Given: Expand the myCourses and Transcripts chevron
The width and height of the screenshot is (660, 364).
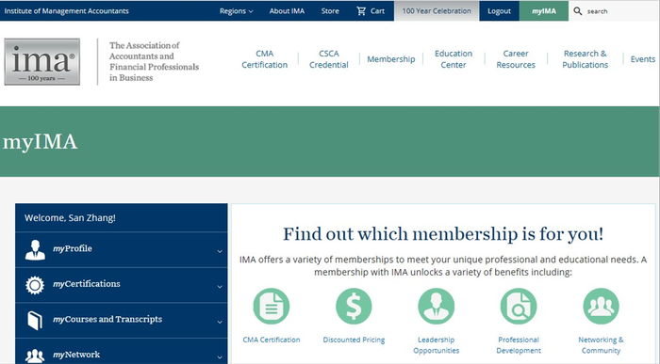Looking at the screenshot, I should click(220, 322).
